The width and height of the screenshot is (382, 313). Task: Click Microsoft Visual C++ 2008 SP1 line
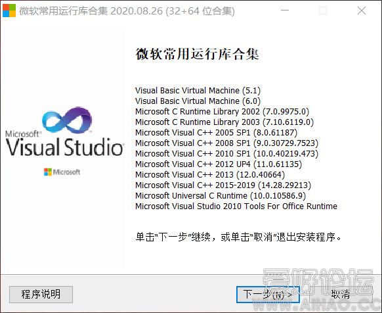pos(227,143)
